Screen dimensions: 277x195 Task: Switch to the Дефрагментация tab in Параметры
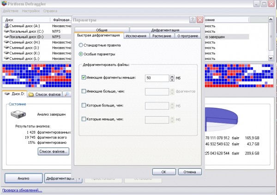165,30
